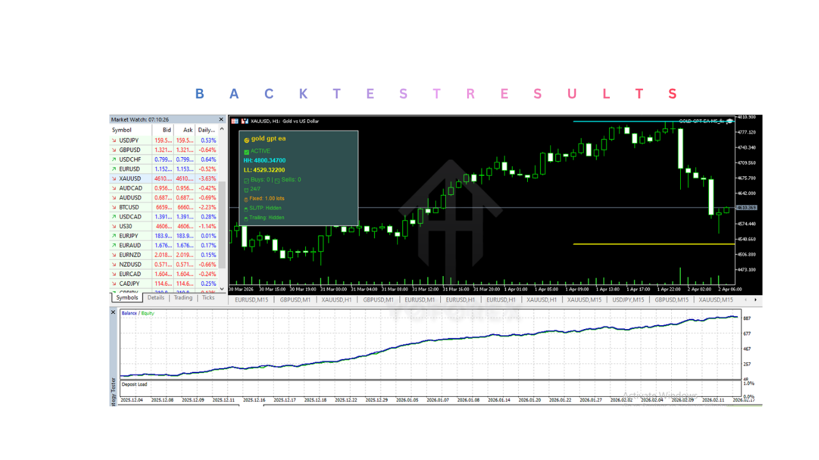Click the Expert Advisor hat icon near GOLD GPT EA M5
Viewport: 819px width, 460px height.
[x=729, y=121]
